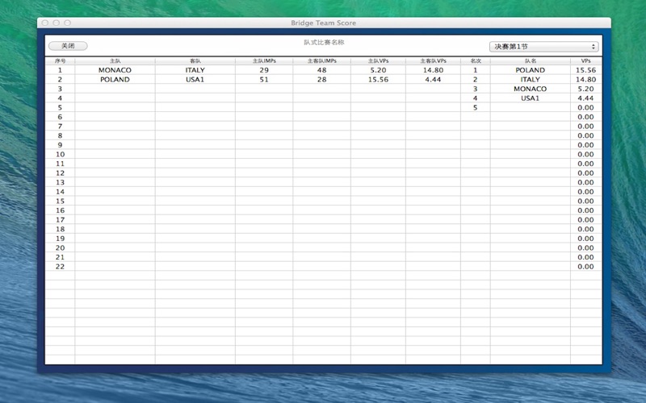646x403 pixels.
Task: Click the 客队 column header
Action: point(195,60)
